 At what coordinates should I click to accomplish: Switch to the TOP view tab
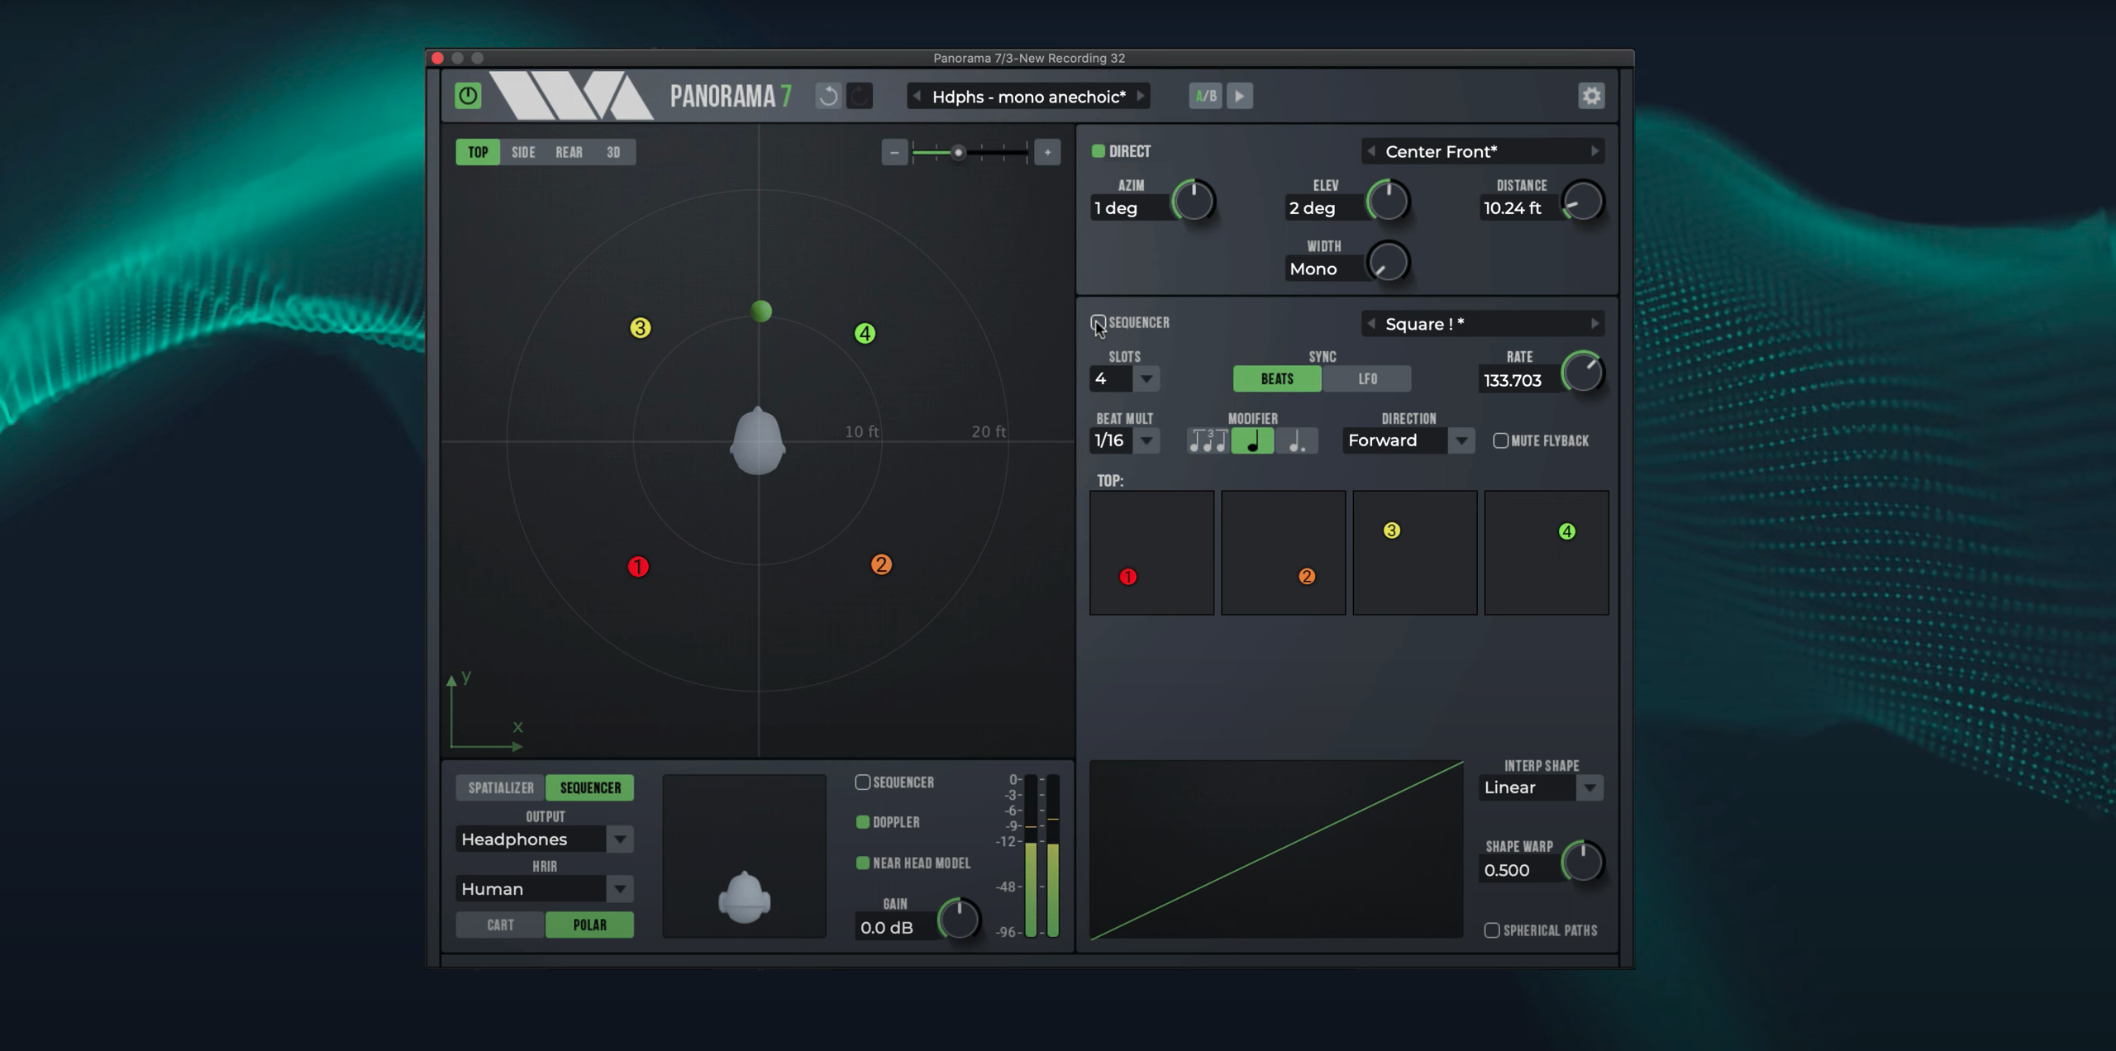[478, 152]
